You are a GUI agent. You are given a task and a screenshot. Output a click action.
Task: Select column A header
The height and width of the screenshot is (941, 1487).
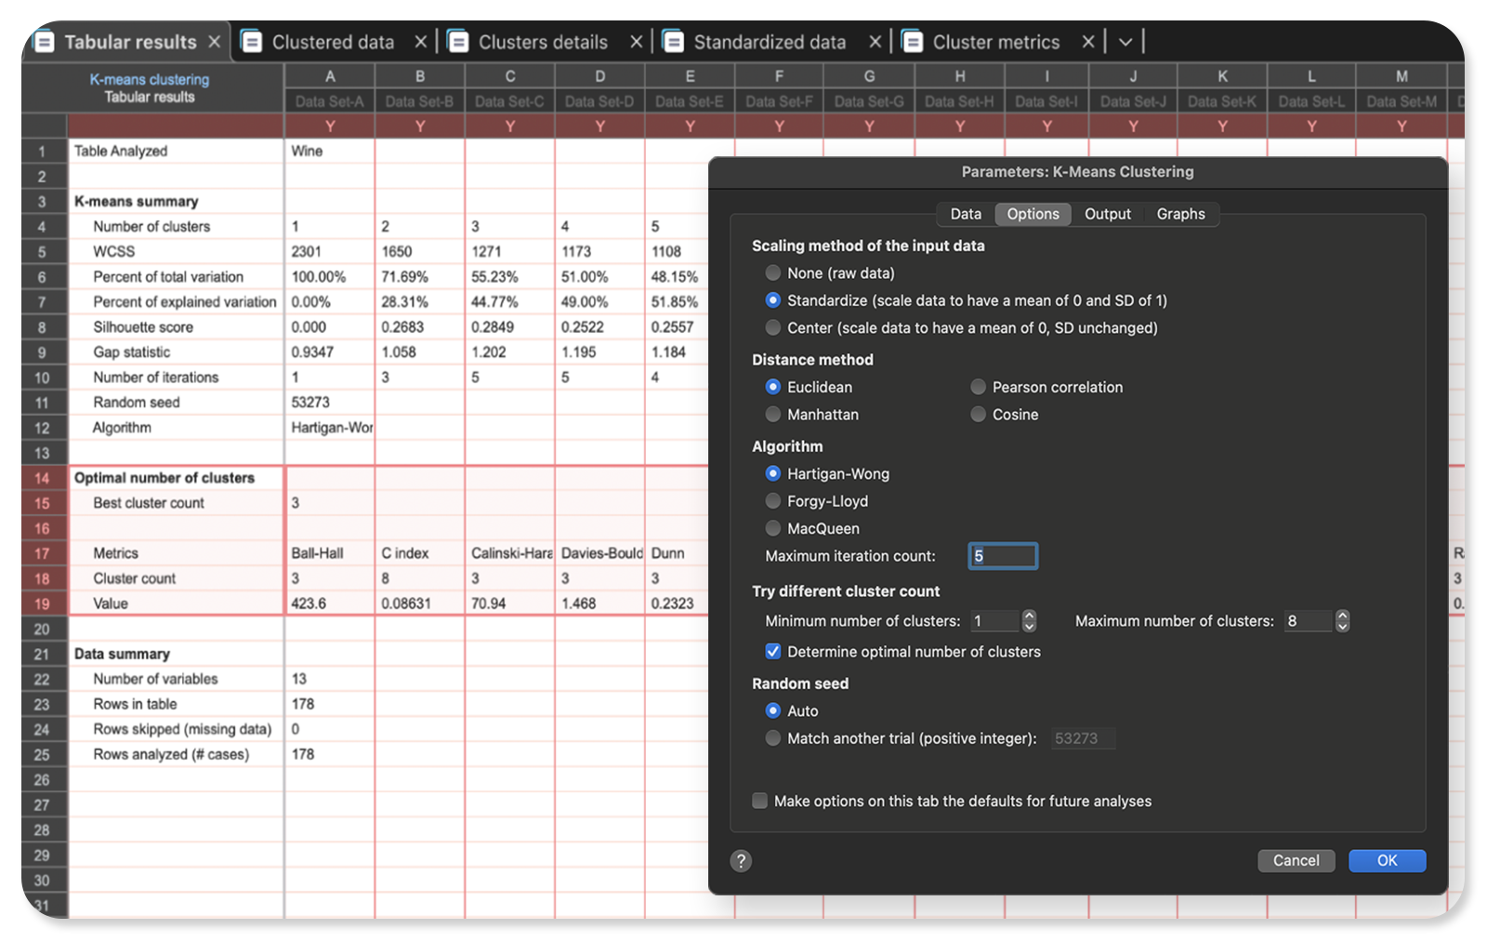point(330,76)
